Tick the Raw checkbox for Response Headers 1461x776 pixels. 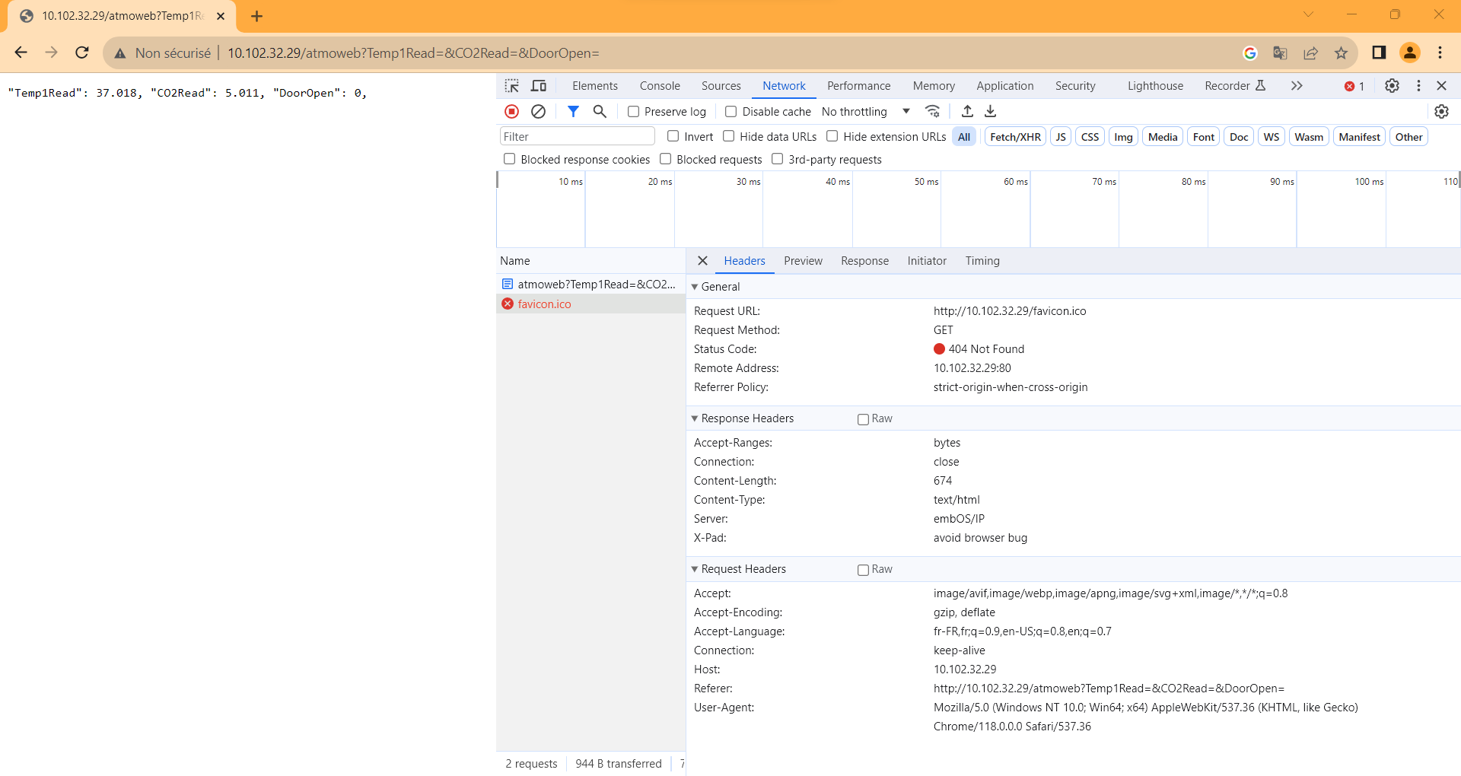pyautogui.click(x=863, y=419)
